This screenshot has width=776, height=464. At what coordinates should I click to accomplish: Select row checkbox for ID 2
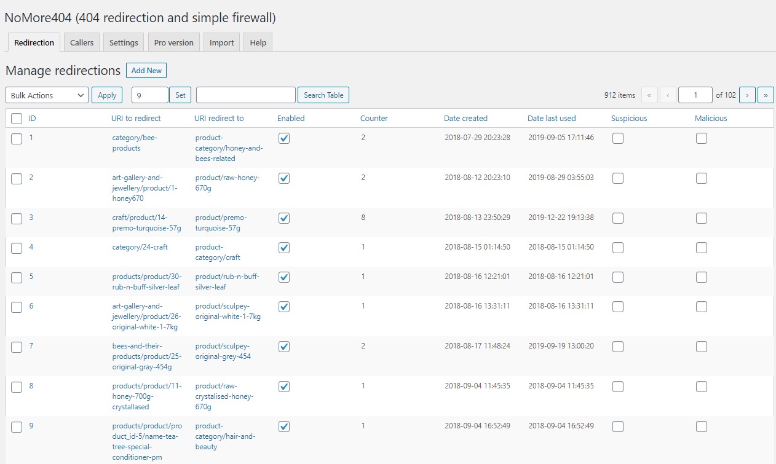pyautogui.click(x=17, y=179)
